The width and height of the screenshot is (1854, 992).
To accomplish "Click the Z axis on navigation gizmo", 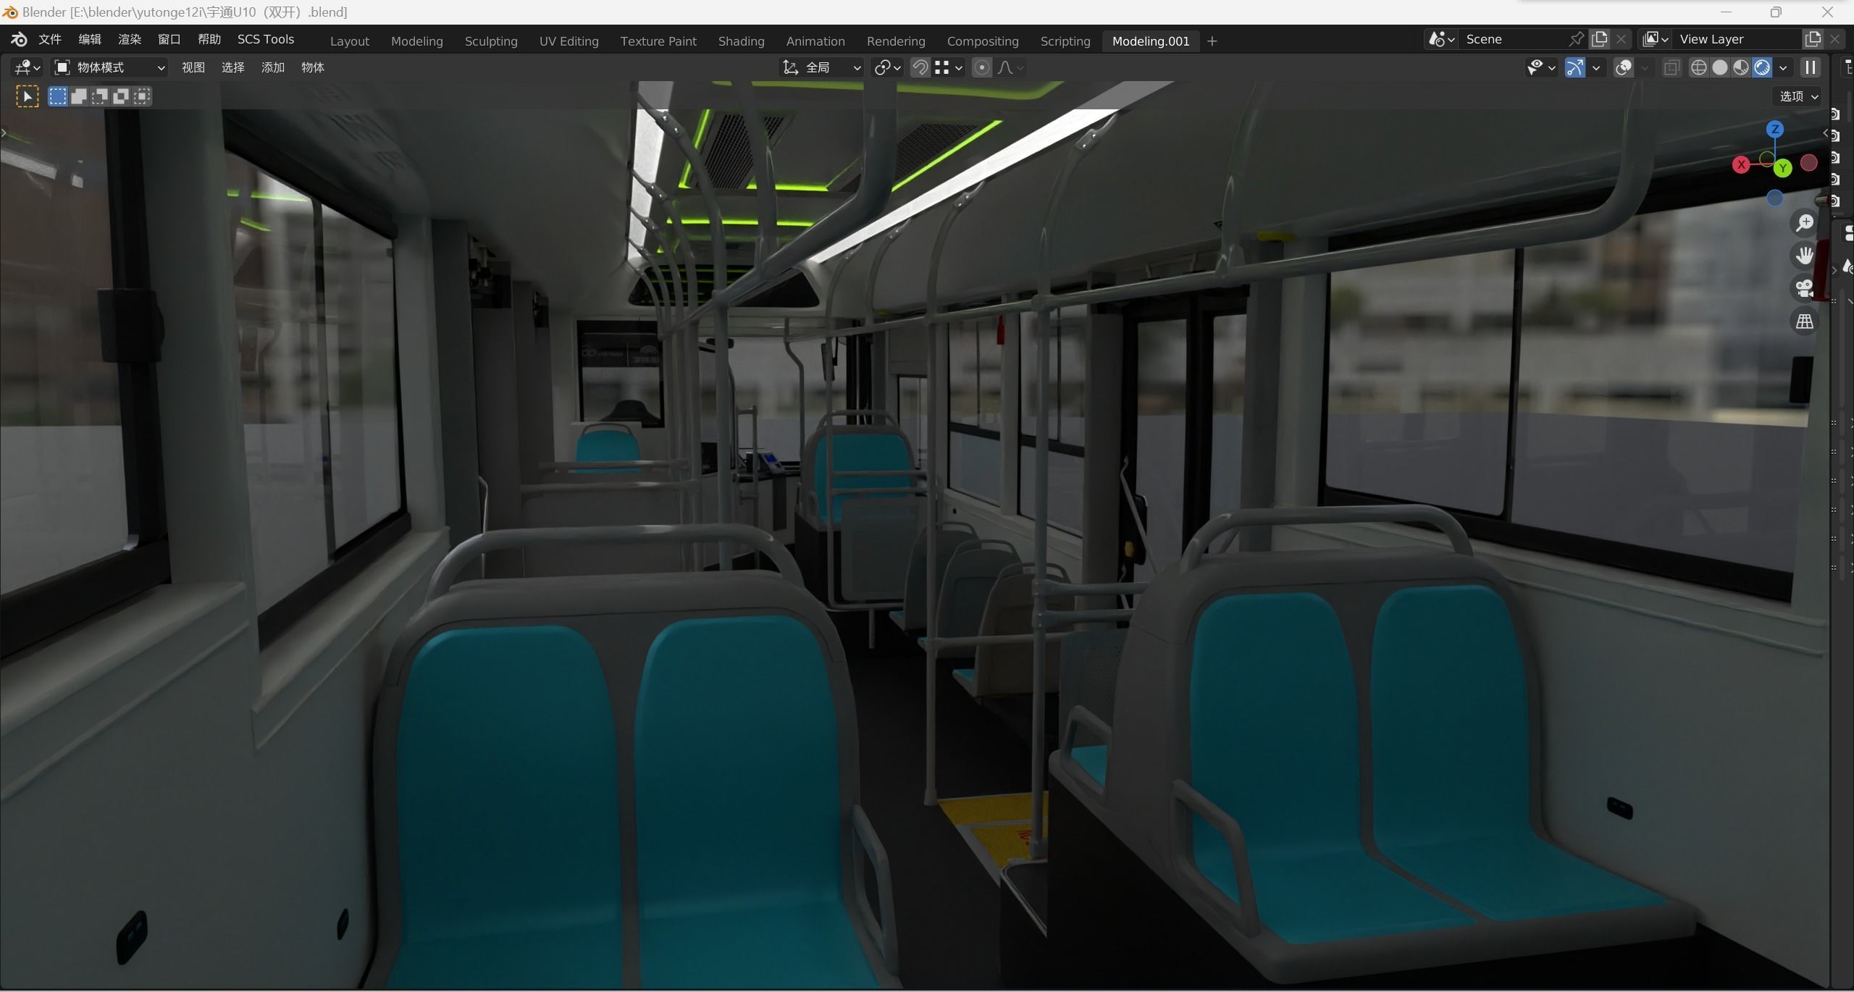I will pos(1774,130).
